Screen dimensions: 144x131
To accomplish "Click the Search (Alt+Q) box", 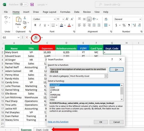I will click(x=120, y=5).
